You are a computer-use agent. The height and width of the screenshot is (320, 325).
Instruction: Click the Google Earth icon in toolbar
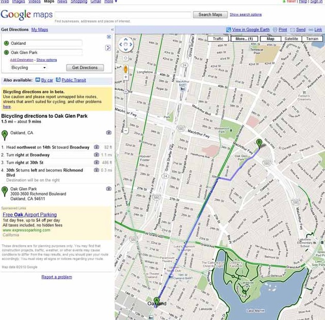coord(229,29)
